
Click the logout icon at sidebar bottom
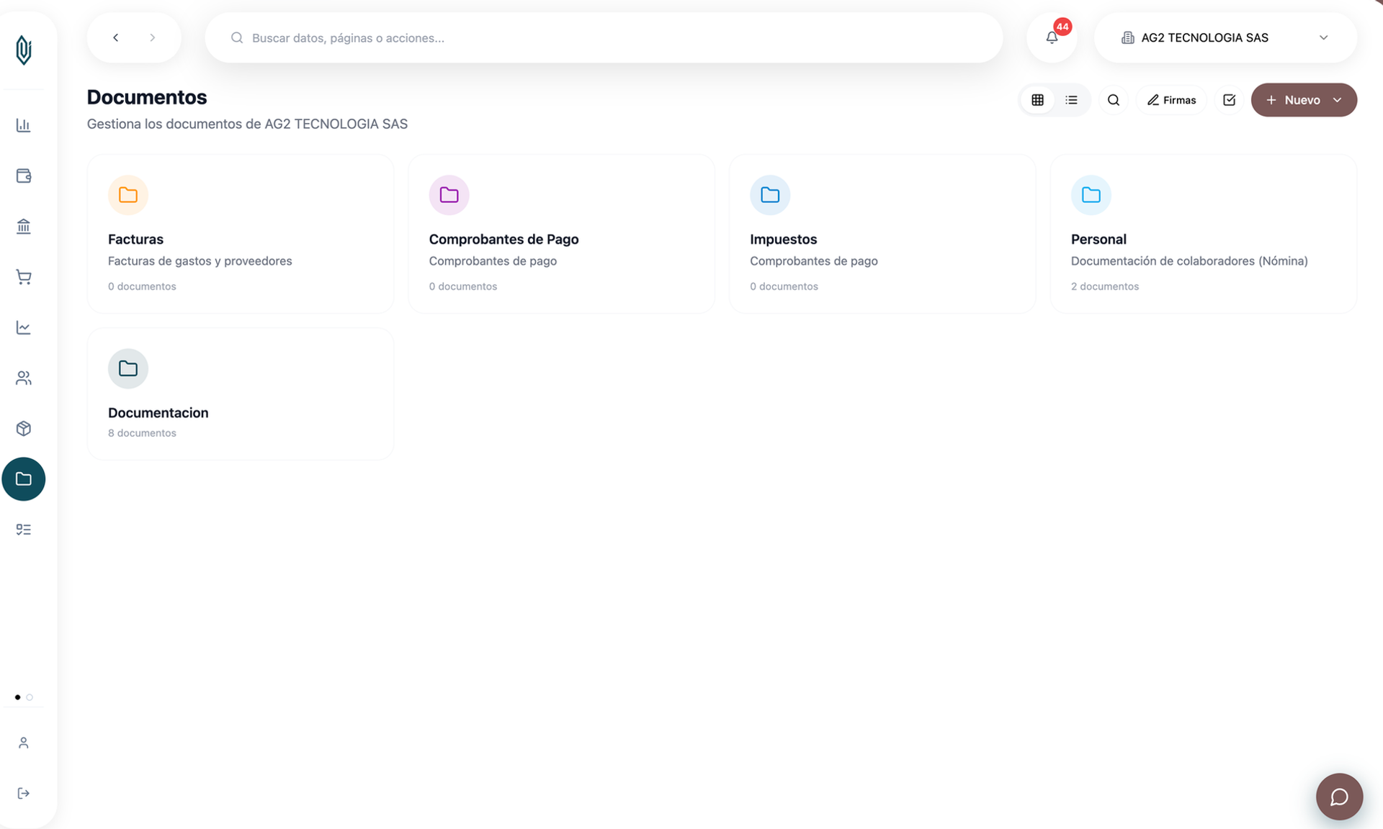(x=24, y=793)
